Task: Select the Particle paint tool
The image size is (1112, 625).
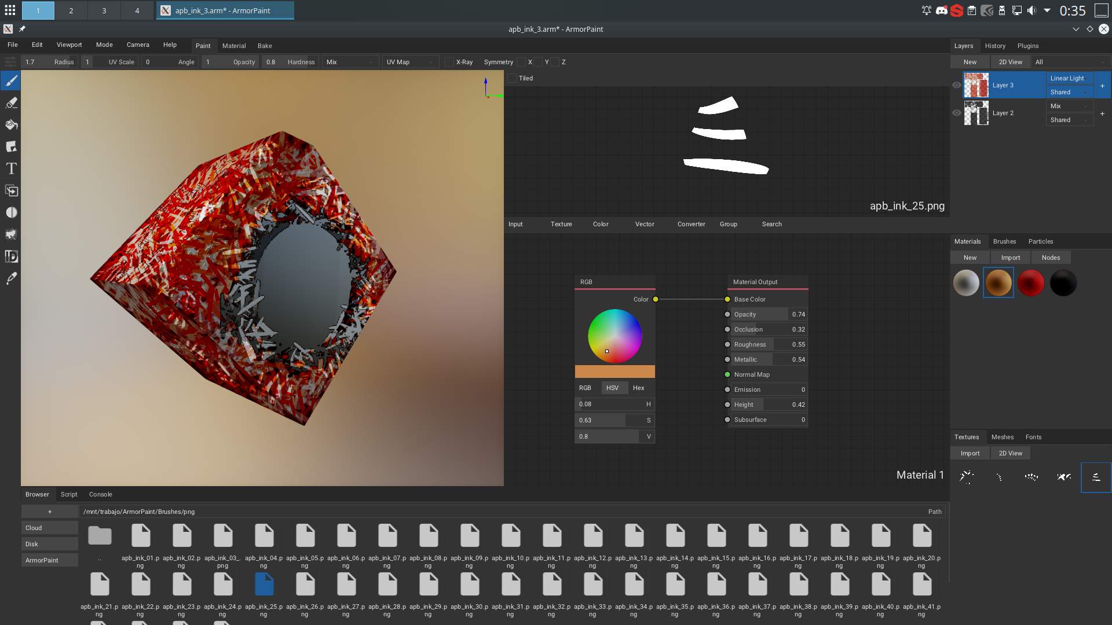Action: pyautogui.click(x=11, y=234)
